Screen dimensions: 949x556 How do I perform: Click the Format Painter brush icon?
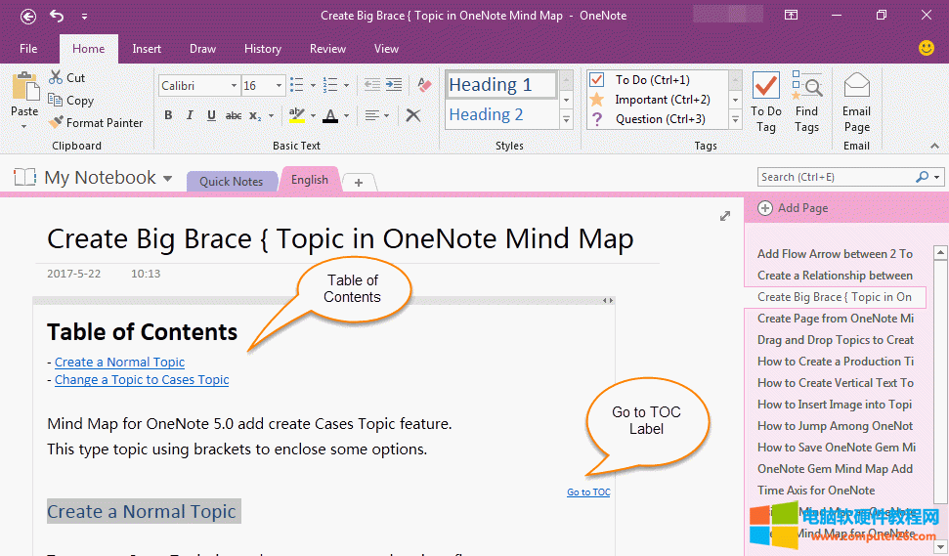click(x=56, y=122)
